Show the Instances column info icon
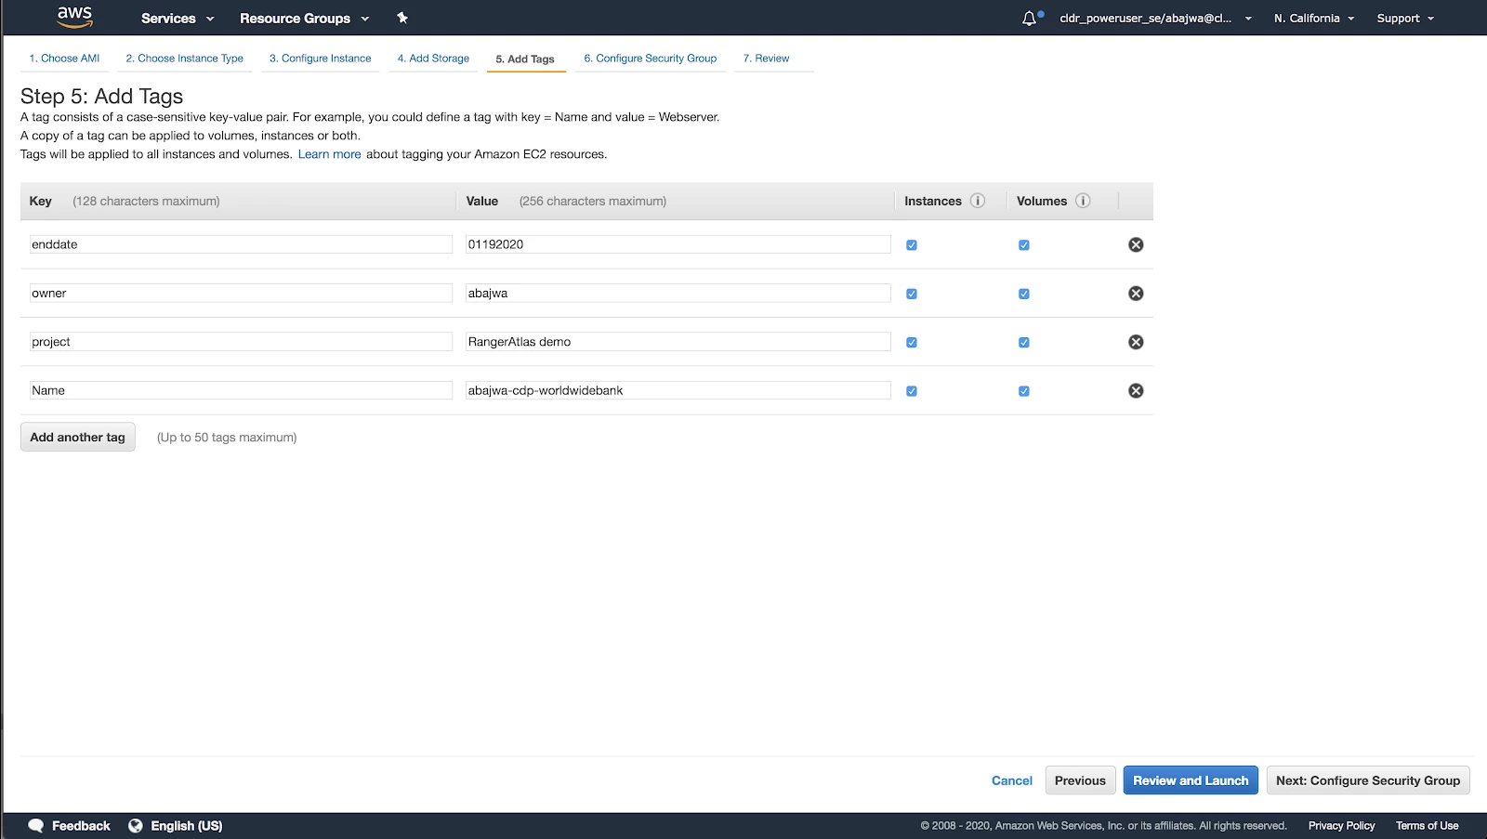1487x839 pixels. click(x=978, y=201)
